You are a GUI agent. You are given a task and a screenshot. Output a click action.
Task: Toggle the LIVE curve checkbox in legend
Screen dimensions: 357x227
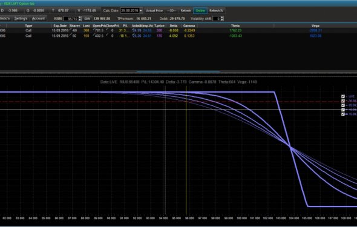coord(343,96)
